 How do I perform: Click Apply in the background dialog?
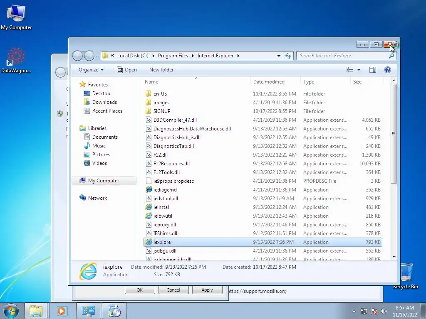point(207,290)
